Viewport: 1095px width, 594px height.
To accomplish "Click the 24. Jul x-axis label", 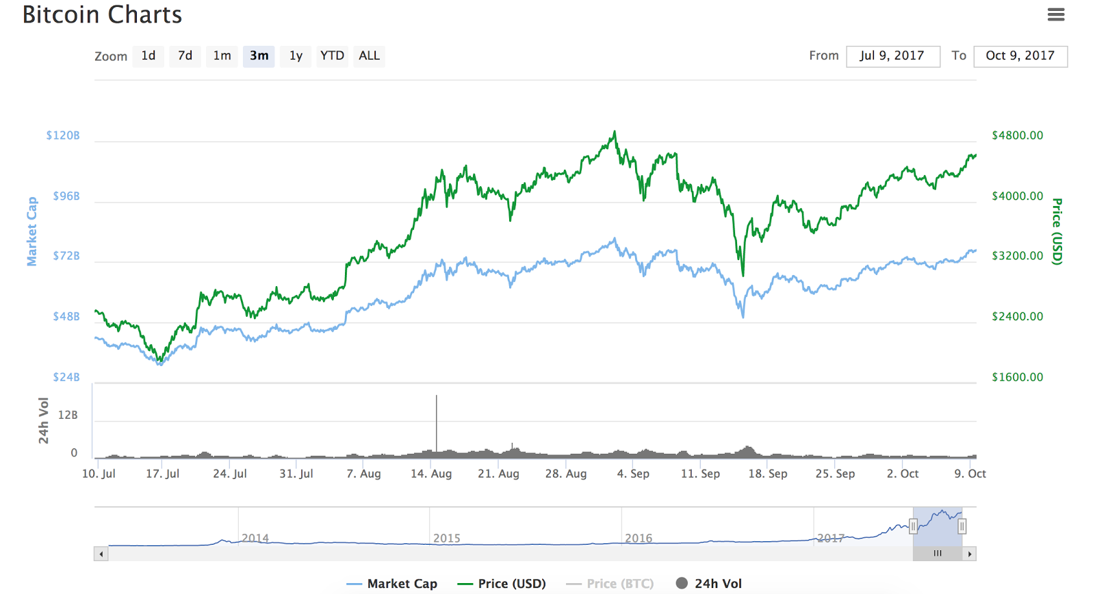I will pos(230,474).
